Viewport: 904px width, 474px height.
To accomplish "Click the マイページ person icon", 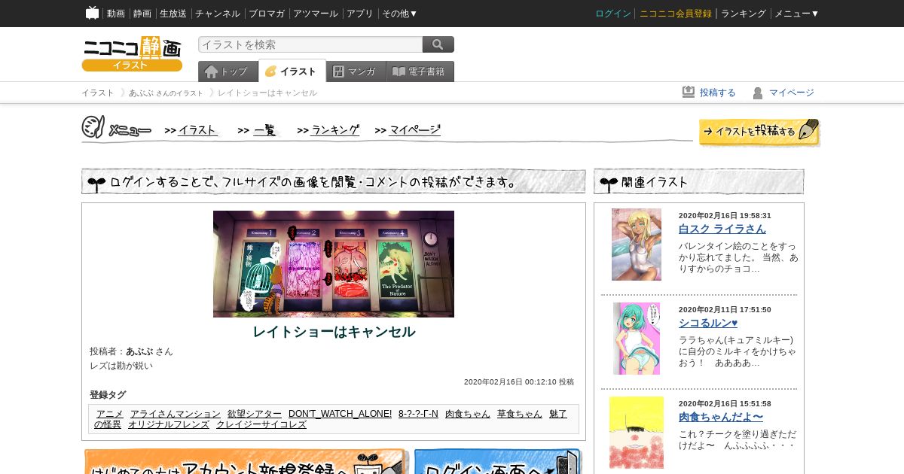I will tap(758, 93).
